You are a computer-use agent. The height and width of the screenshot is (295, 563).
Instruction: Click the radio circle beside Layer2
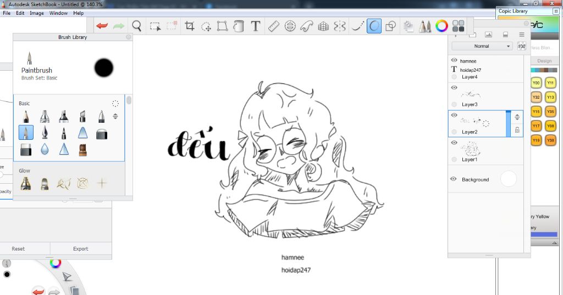[454, 132]
